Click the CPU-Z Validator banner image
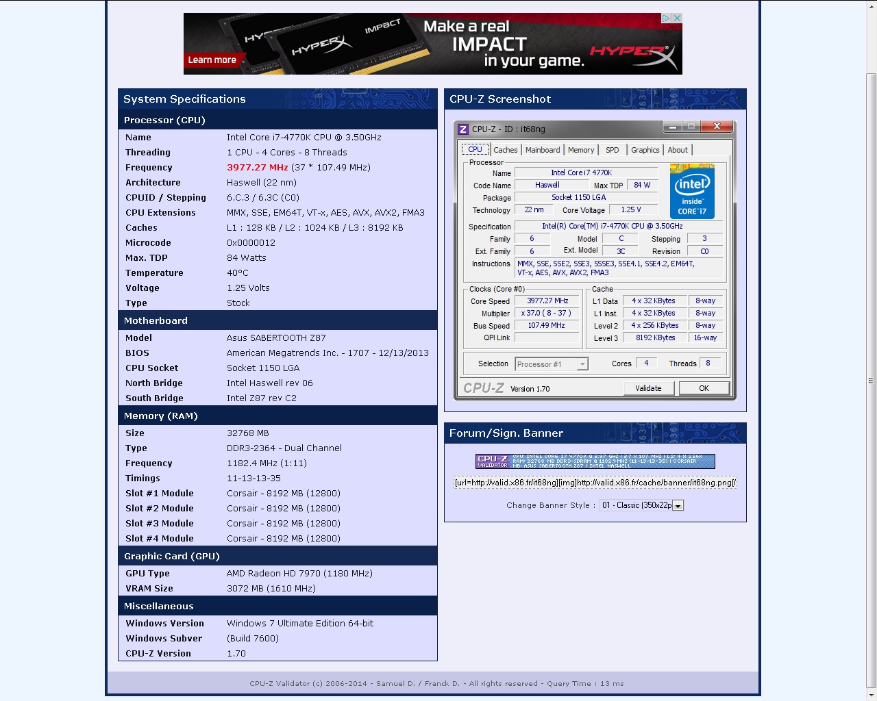877x701 pixels. pos(595,461)
